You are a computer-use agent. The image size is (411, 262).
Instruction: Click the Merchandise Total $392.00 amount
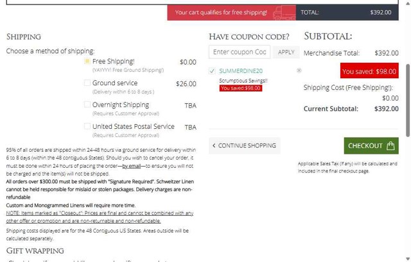coord(387,53)
